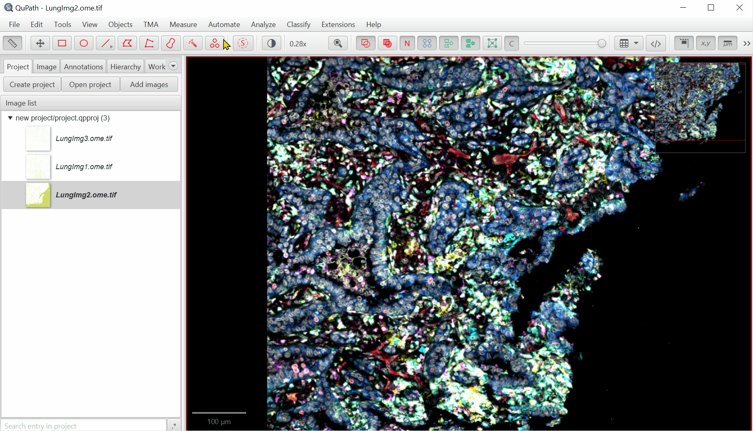Toggle fill annotations display
Screen dimensions: 753x431
(x=387, y=43)
